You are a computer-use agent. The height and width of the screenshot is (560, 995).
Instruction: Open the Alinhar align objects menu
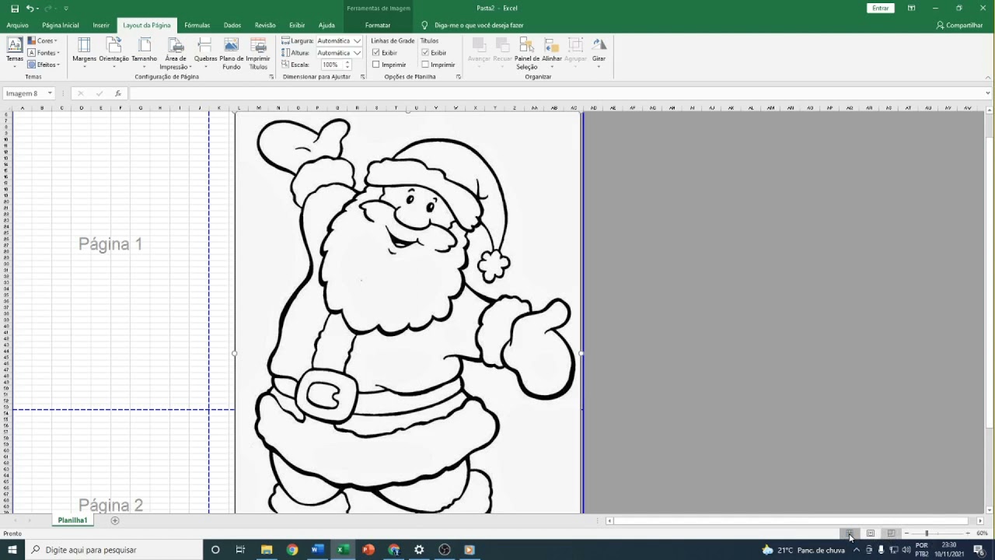[552, 53]
